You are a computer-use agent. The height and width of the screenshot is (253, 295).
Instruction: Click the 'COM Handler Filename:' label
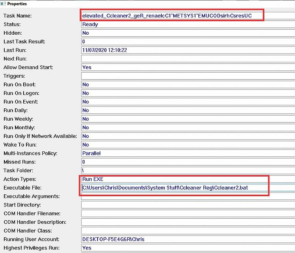[x=32, y=214]
